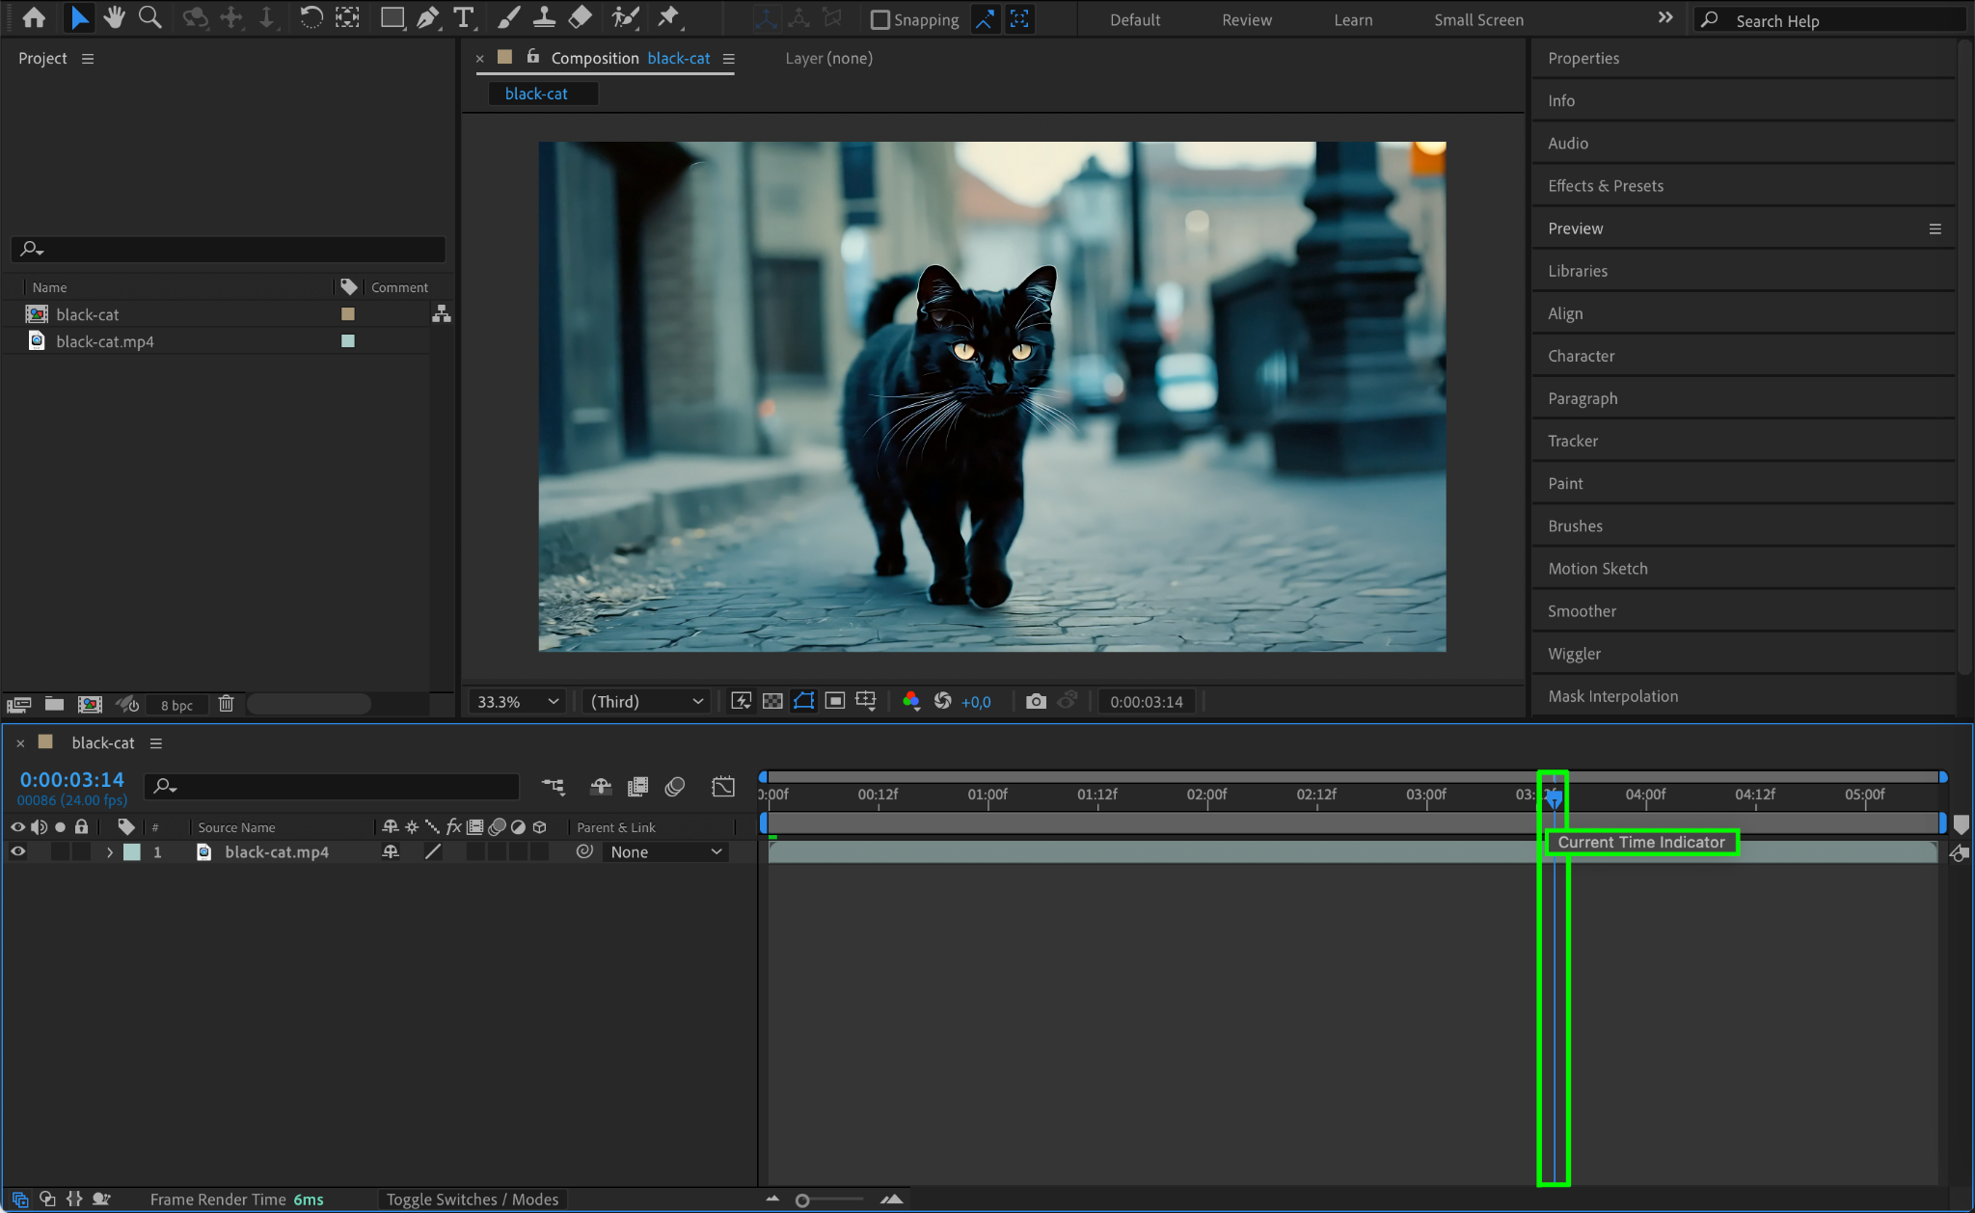Select the Hand tool
The width and height of the screenshot is (1975, 1213).
[x=115, y=17]
